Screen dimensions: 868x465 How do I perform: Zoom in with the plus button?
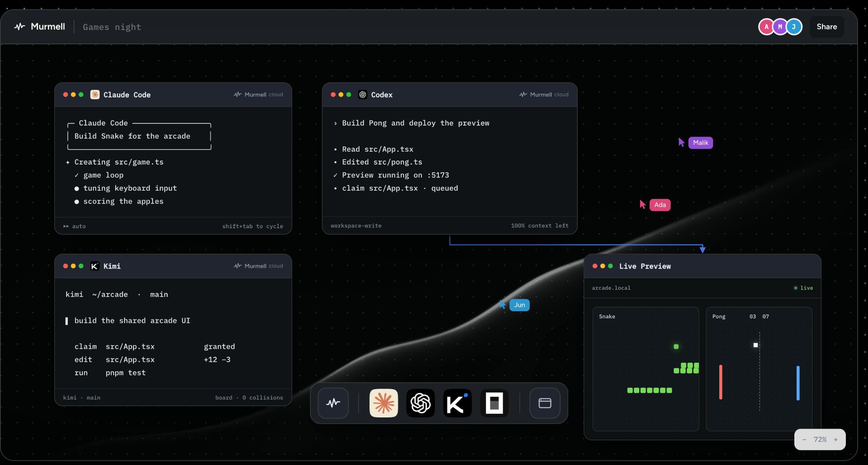[x=835, y=440]
